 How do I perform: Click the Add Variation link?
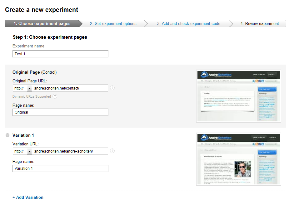tap(28, 197)
